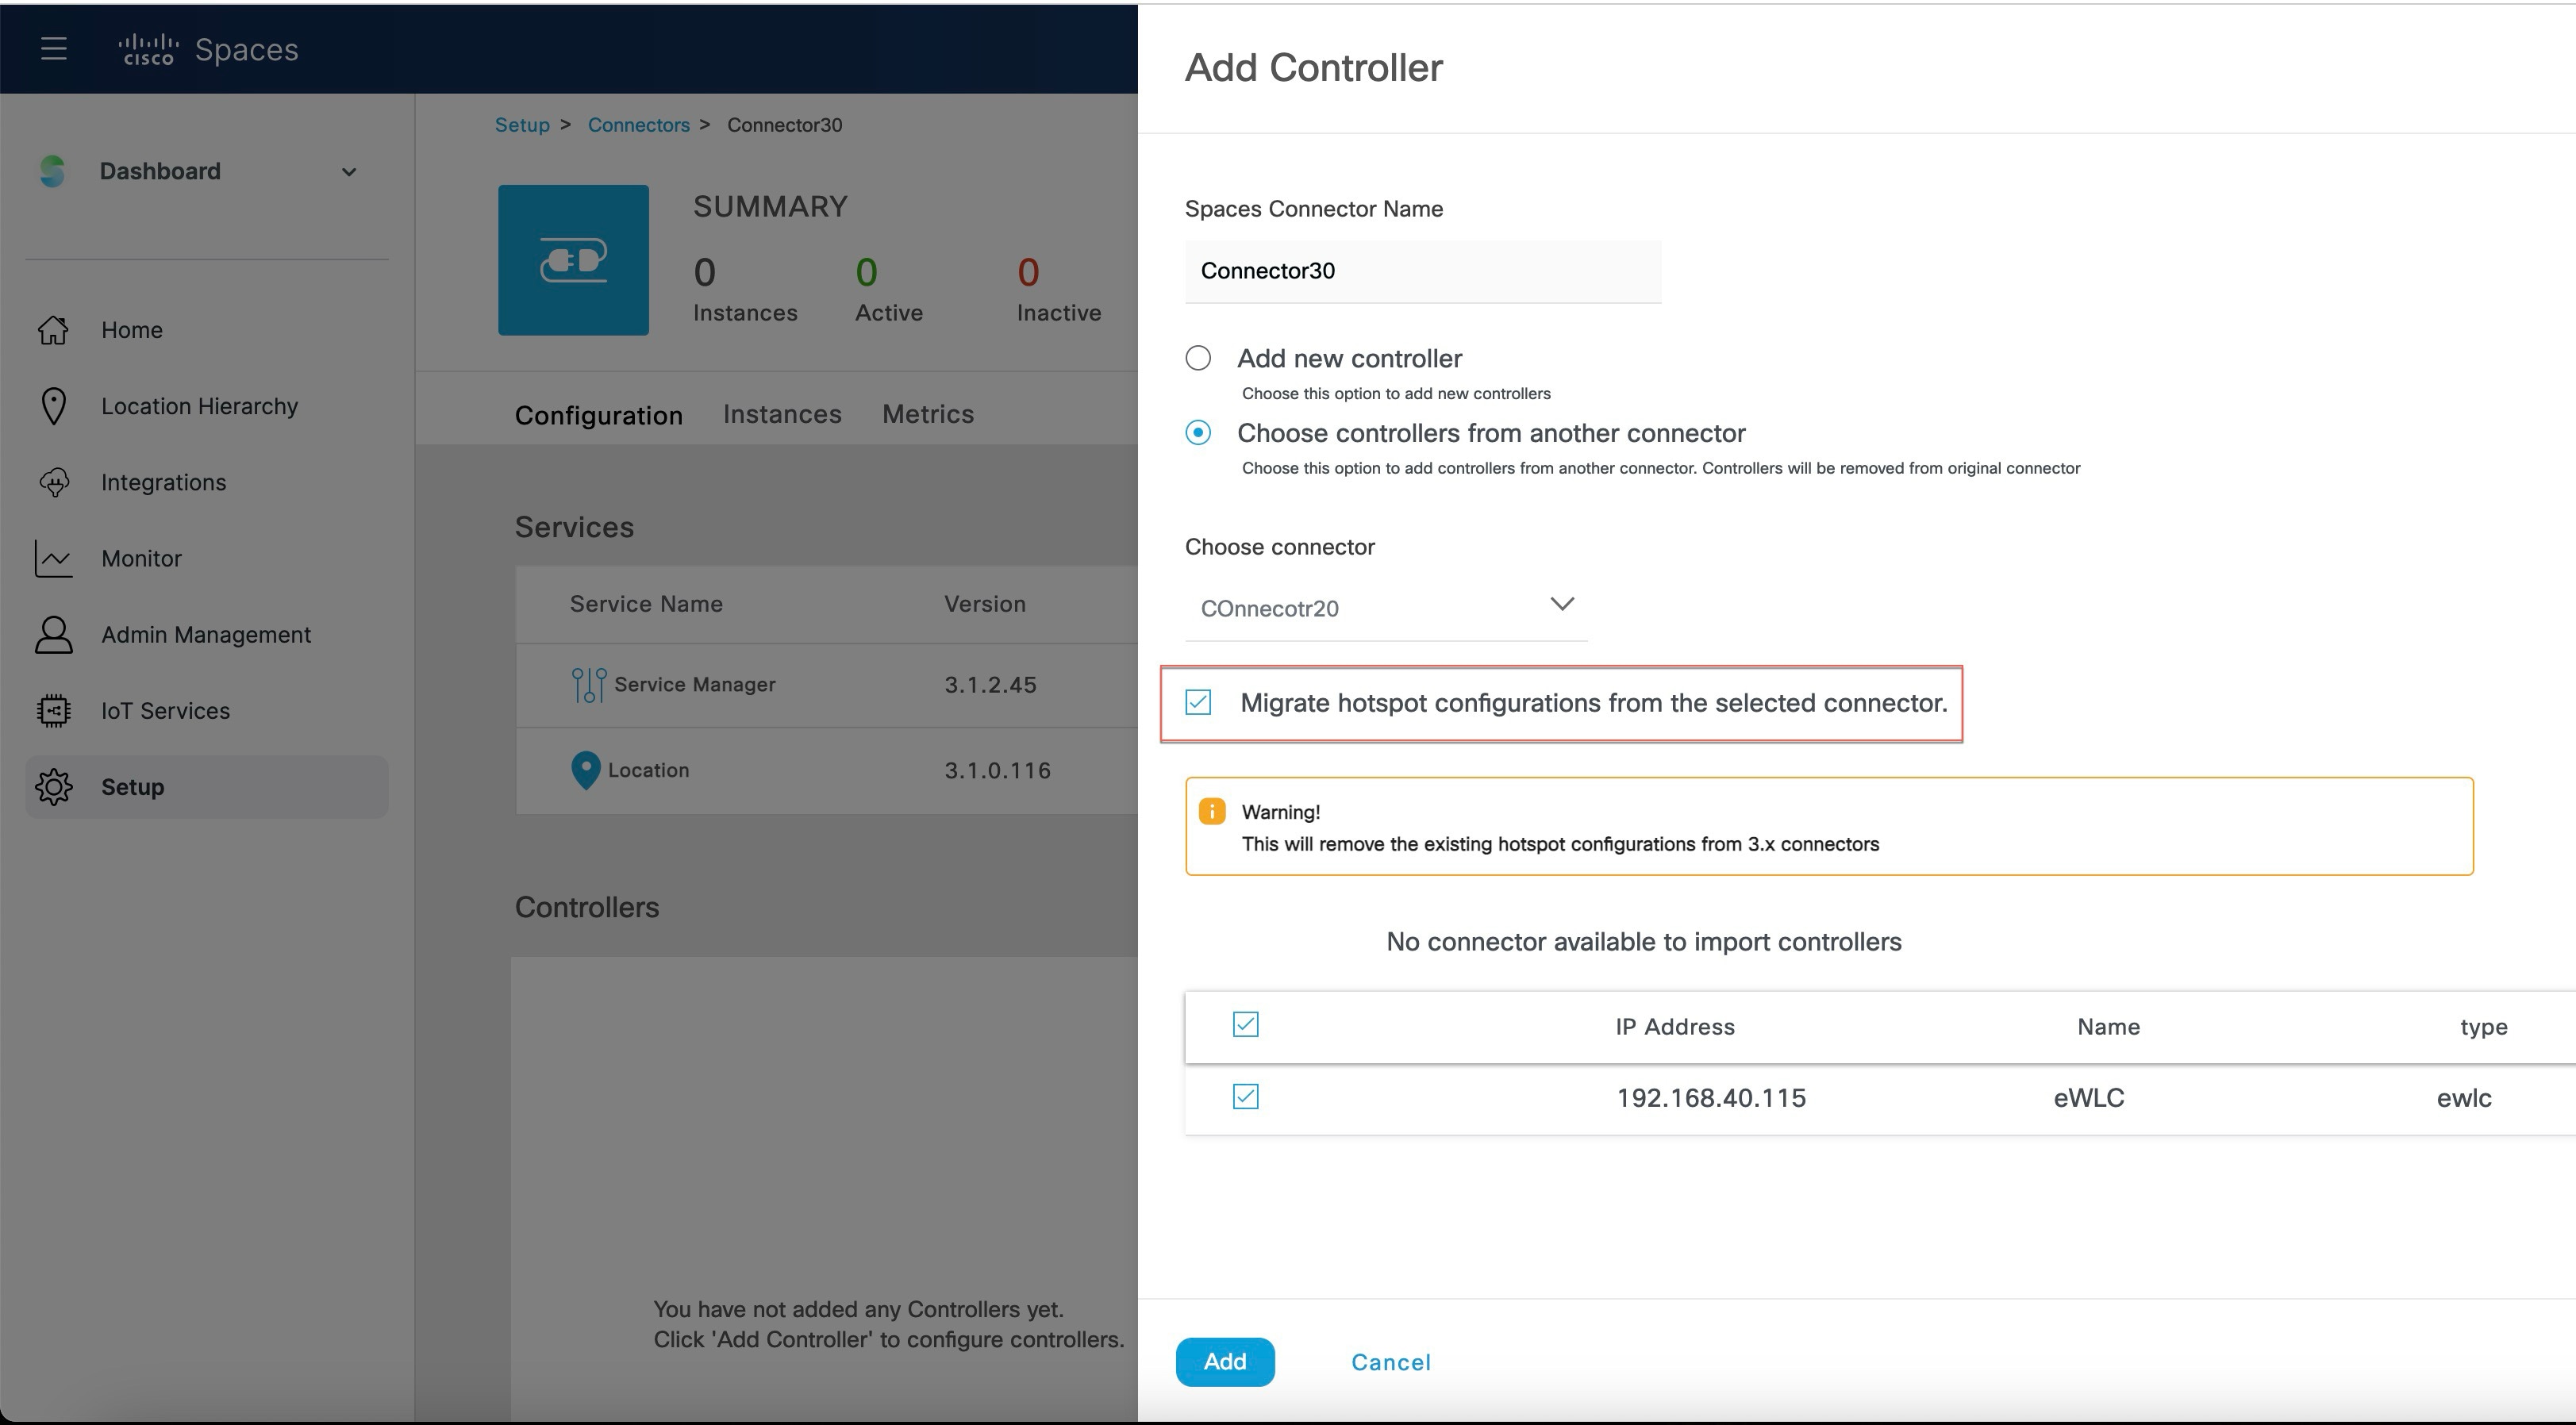Click version 3.1.2.45 value
Image resolution: width=2576 pixels, height=1425 pixels.
pos(990,685)
